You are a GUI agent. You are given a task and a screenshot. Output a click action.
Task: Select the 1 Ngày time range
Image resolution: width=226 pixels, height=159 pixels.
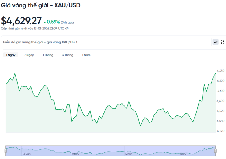tap(11, 55)
